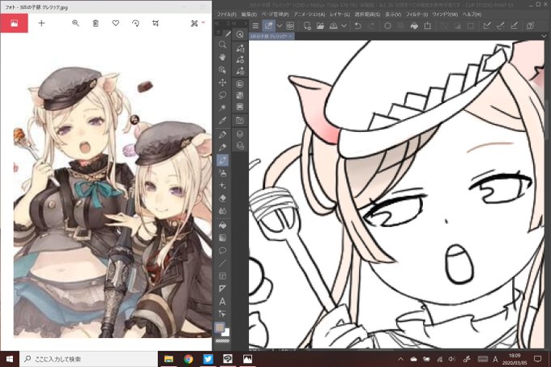Select the Operation (object) tool
This screenshot has height=367, width=551.
pyautogui.click(x=222, y=70)
